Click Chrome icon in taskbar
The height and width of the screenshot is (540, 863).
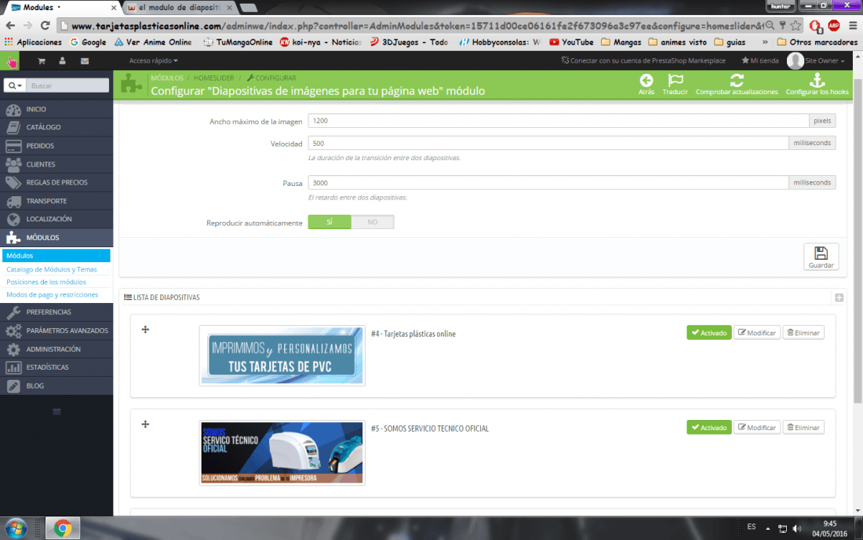coord(62,528)
